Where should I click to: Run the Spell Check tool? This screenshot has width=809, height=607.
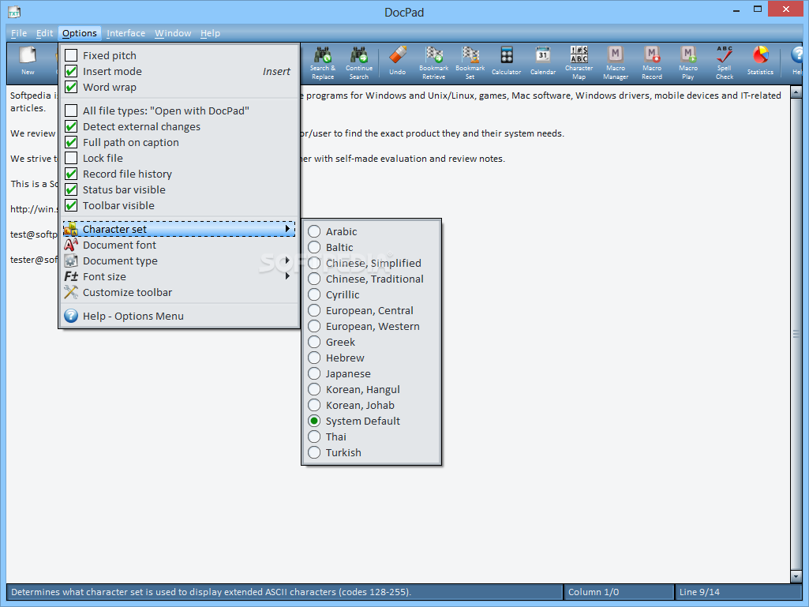725,63
